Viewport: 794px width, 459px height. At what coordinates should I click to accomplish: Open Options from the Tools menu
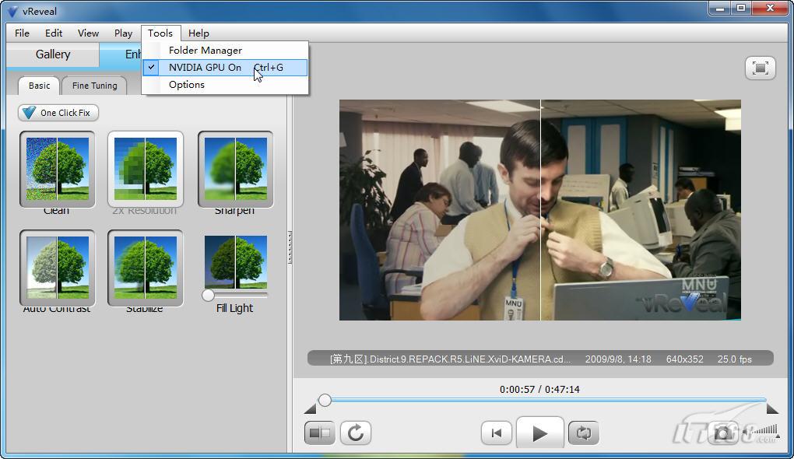click(225, 85)
